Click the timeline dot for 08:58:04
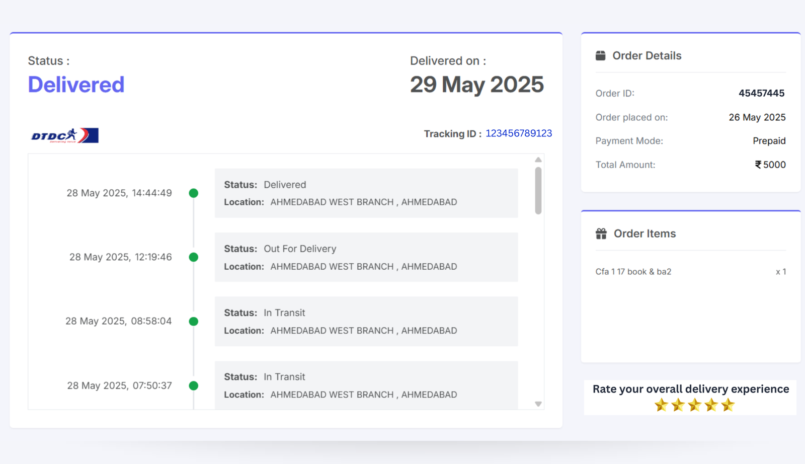The width and height of the screenshot is (805, 464). tap(193, 322)
